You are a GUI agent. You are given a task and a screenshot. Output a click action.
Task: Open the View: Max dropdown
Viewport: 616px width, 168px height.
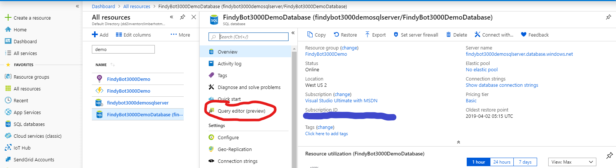click(572, 162)
